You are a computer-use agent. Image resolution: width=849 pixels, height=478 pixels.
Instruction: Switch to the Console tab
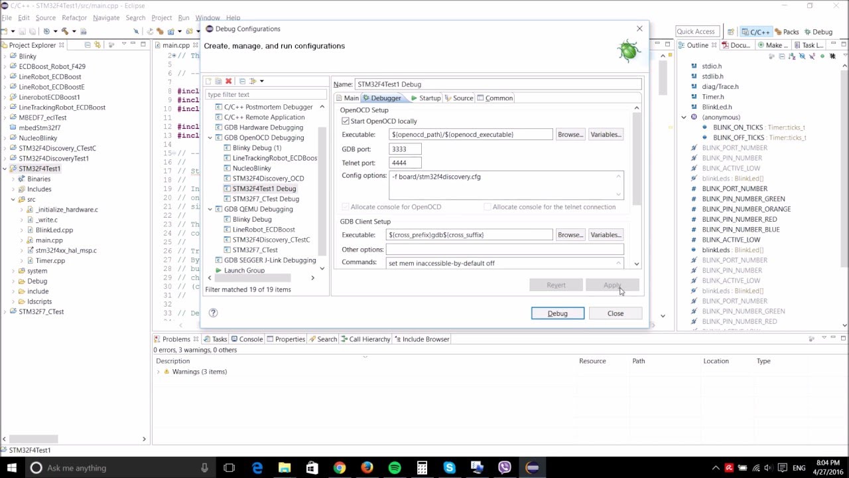click(x=247, y=339)
